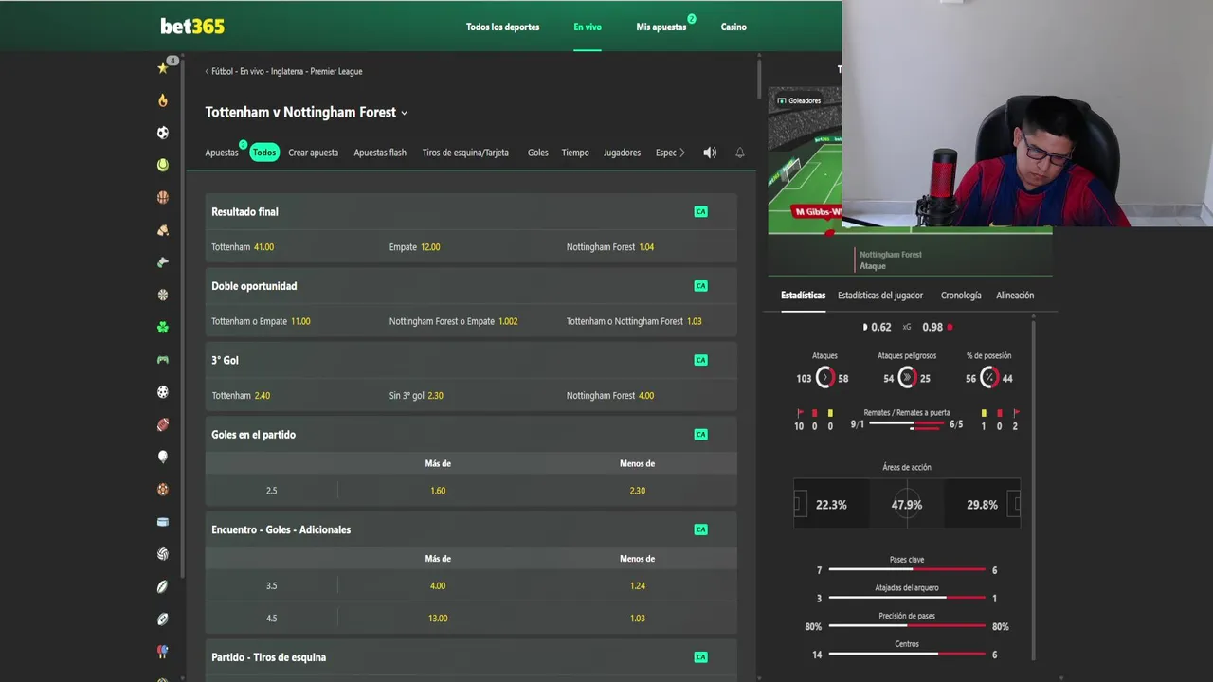Screen dimensions: 1213x682
Task: Bet on Tottenham at 41.00
Action: tap(294, 247)
